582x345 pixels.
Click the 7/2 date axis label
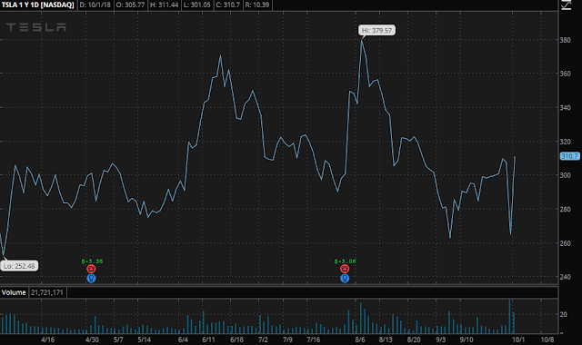pyautogui.click(x=263, y=340)
